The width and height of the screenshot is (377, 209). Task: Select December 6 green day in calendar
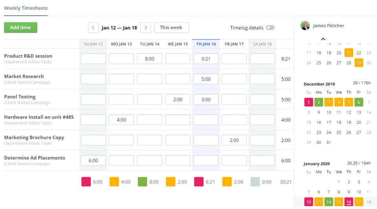pos(359,102)
